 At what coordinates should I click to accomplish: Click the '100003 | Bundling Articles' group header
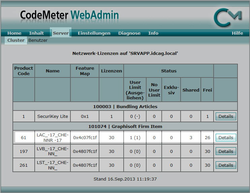tap(125, 106)
